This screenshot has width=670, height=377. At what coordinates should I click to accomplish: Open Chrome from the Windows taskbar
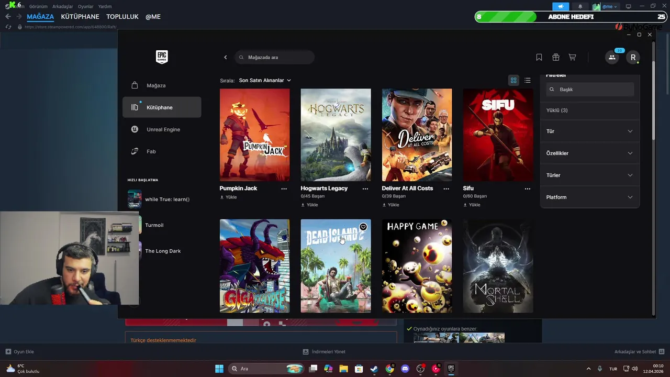click(390, 369)
